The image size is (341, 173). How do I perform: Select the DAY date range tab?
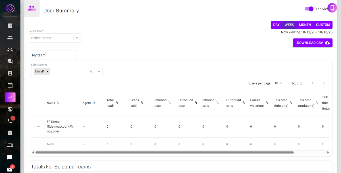pyautogui.click(x=276, y=25)
